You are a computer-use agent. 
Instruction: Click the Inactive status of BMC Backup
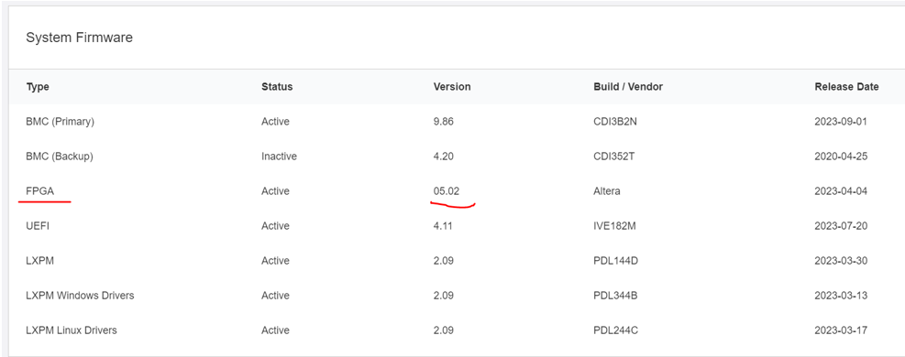pos(279,157)
